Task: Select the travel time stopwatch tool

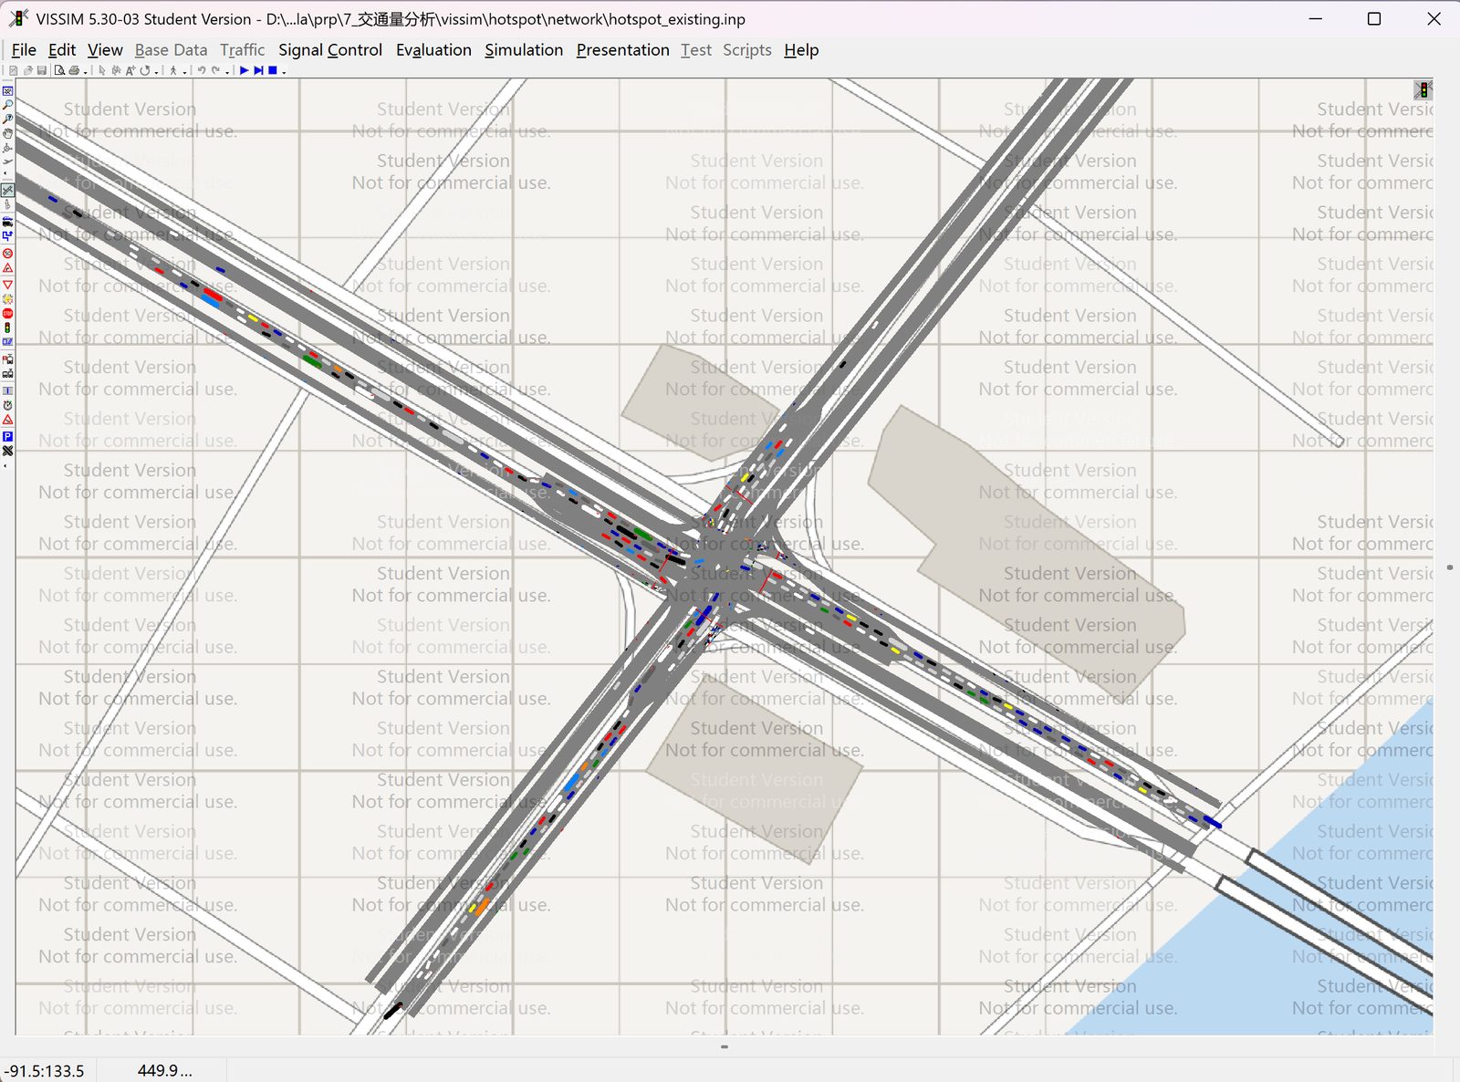Action: click(7, 406)
